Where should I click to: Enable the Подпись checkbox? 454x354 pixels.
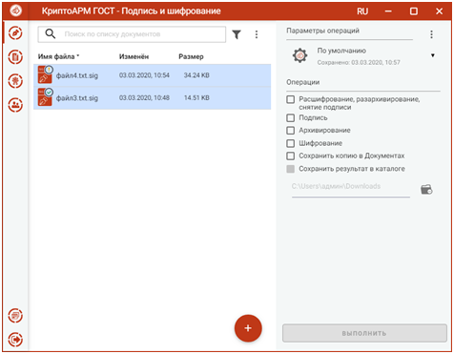291,118
